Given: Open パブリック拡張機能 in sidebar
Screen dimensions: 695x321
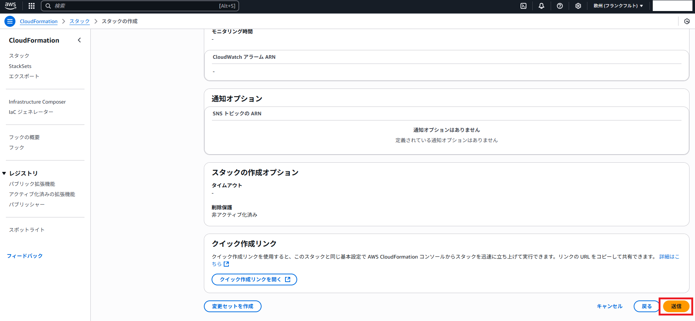Looking at the screenshot, I should click(32, 184).
